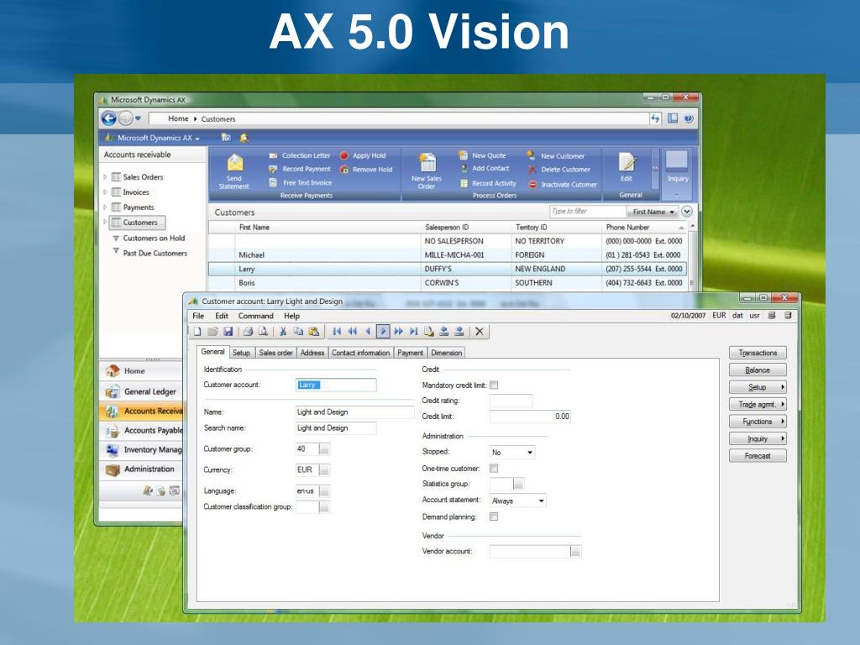The width and height of the screenshot is (860, 645).
Task: Click the Copy toolbar icon
Action: click(298, 331)
